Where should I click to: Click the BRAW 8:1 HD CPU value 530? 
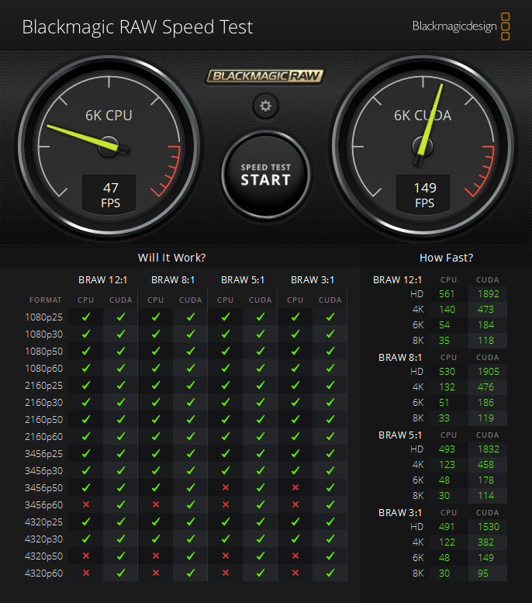pyautogui.click(x=447, y=372)
